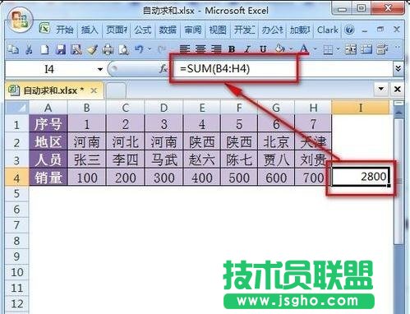Restore the workbook window button
Image resolution: width=410 pixels, height=314 pixels.
(x=380, y=29)
